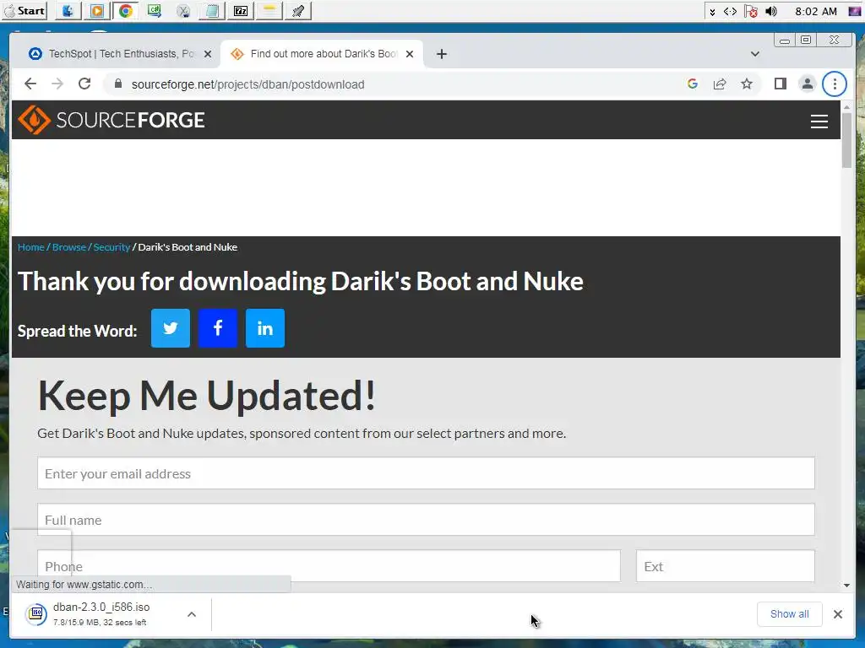Share on LinkedIn
865x648 pixels.
265,328
